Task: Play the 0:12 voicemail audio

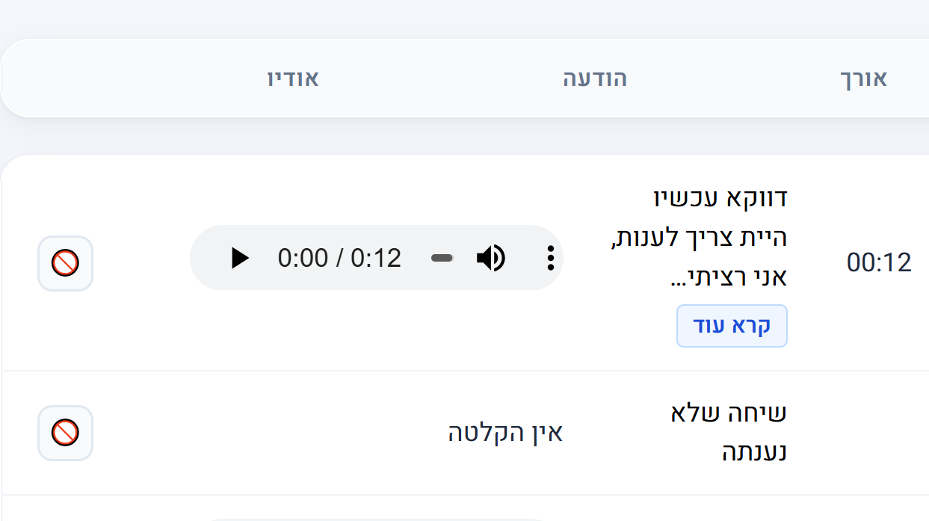Action: (x=240, y=258)
